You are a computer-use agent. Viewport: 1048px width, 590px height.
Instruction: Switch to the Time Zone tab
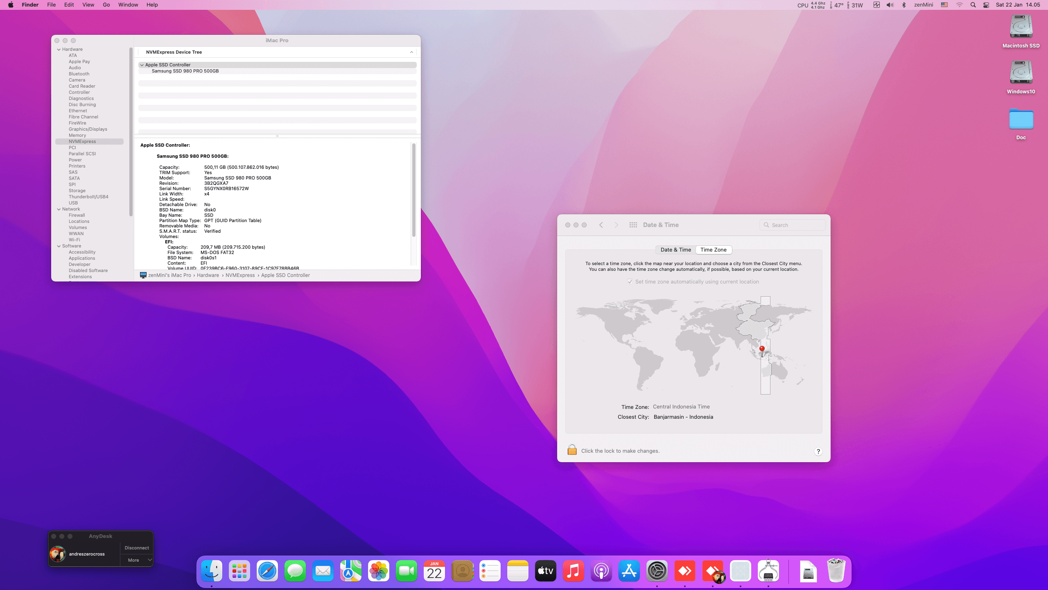pyautogui.click(x=714, y=250)
